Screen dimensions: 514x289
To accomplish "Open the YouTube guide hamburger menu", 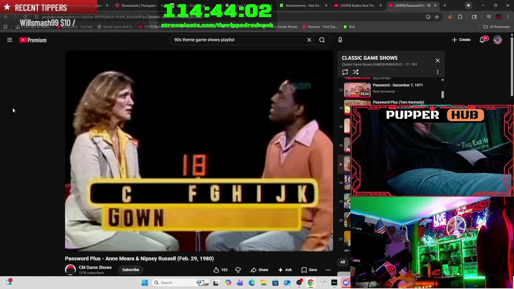I will tap(10, 40).
